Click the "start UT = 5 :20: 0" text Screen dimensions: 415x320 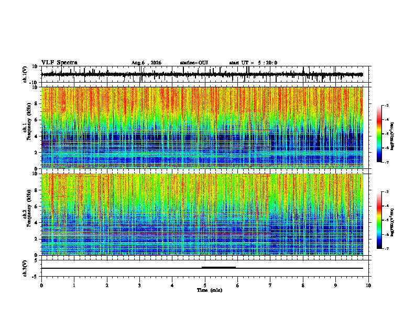[x=253, y=63]
